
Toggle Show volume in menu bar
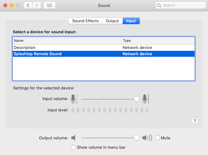coord(74,147)
